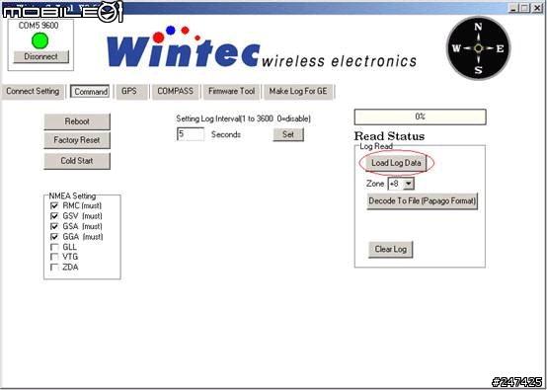This screenshot has height=390, width=547.
Task: Toggle the GSV (must) checkbox
Action: point(54,216)
